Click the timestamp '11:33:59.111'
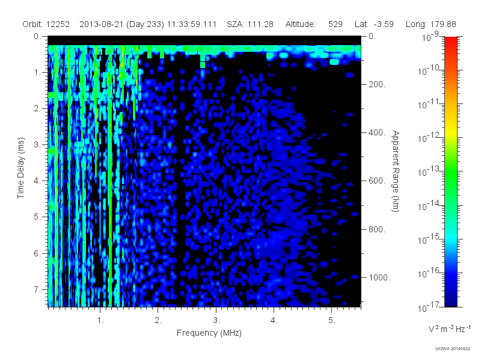 pyautogui.click(x=192, y=24)
